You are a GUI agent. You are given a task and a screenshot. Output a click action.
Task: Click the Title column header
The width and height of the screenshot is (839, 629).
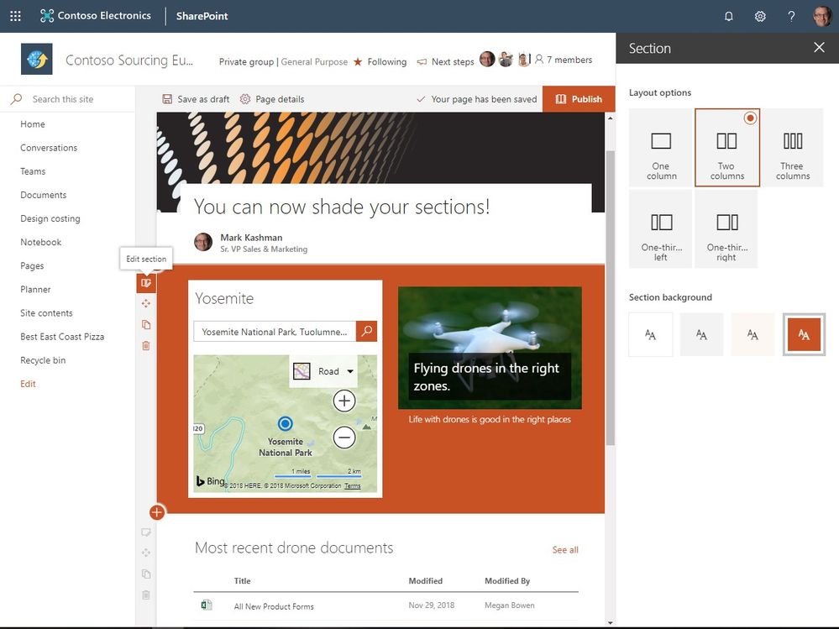pos(243,581)
